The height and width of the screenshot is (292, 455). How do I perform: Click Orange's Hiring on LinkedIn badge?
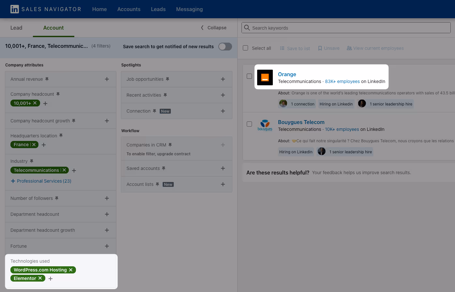[x=336, y=104]
